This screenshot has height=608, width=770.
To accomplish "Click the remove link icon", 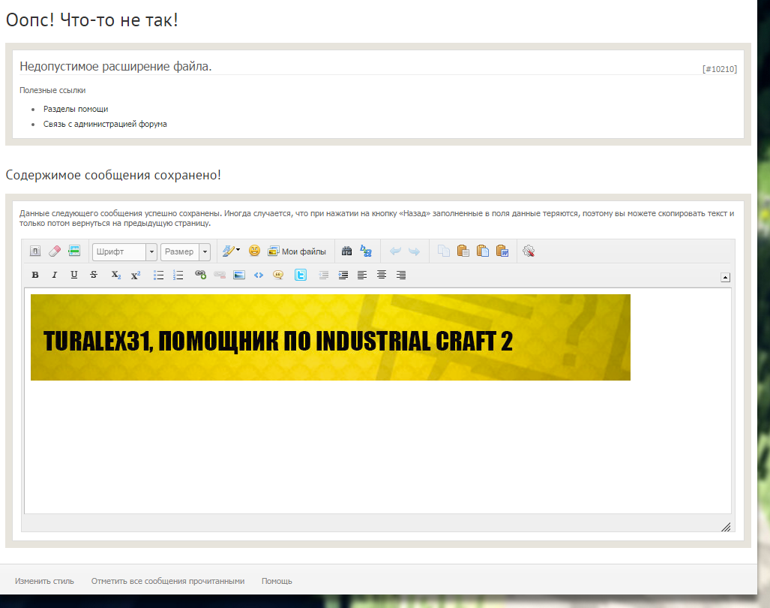I will coord(220,275).
